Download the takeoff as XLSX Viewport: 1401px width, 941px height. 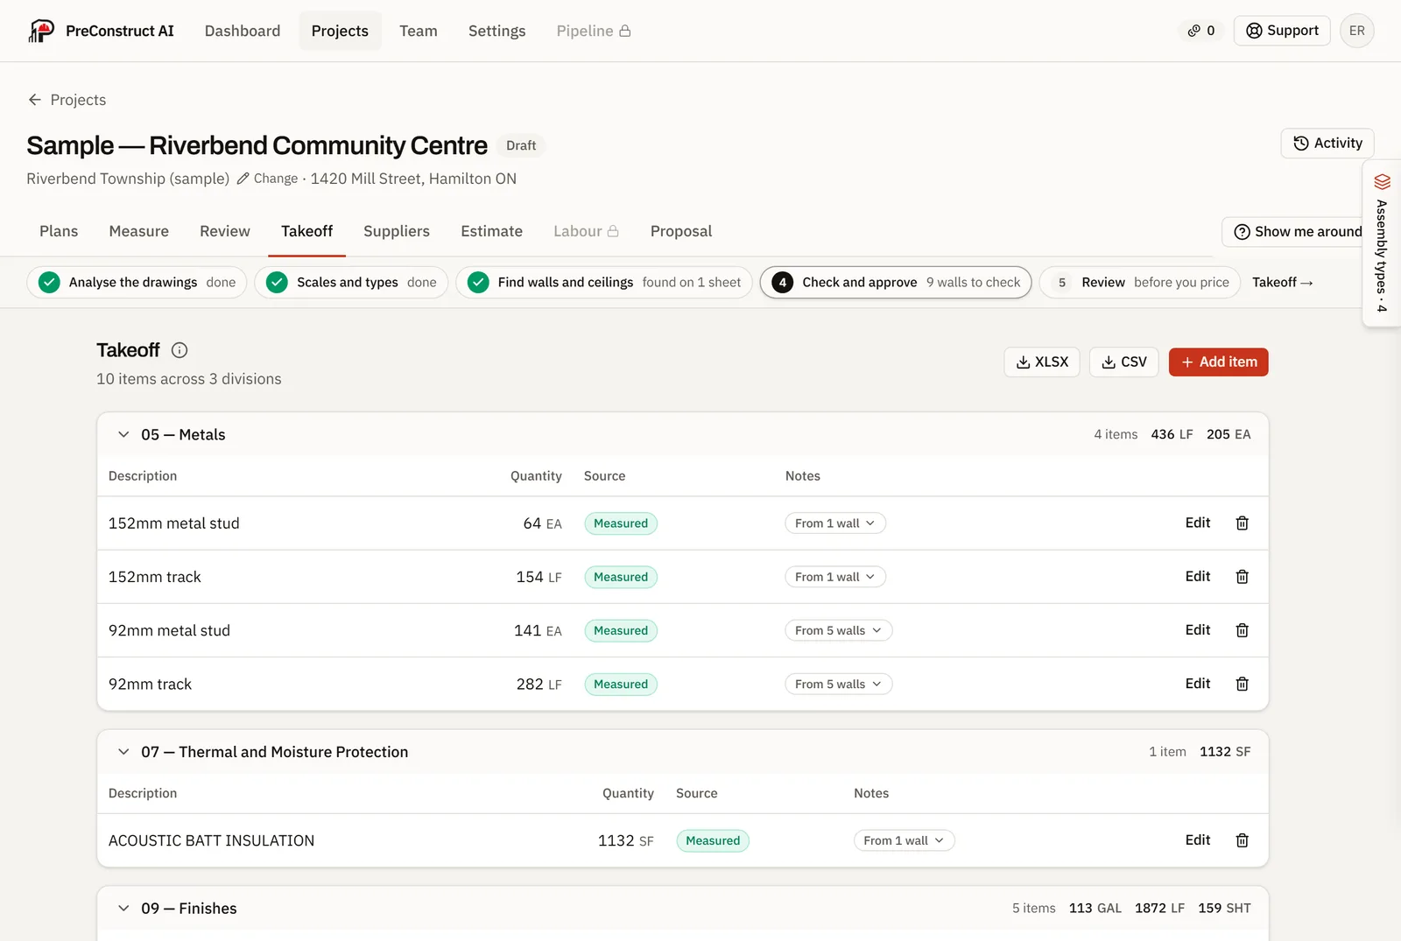pos(1042,362)
